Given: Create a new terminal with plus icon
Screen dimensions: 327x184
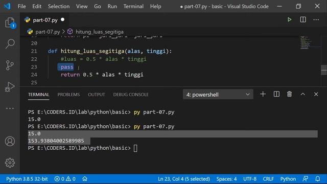Looking at the screenshot, I should click(263, 94).
